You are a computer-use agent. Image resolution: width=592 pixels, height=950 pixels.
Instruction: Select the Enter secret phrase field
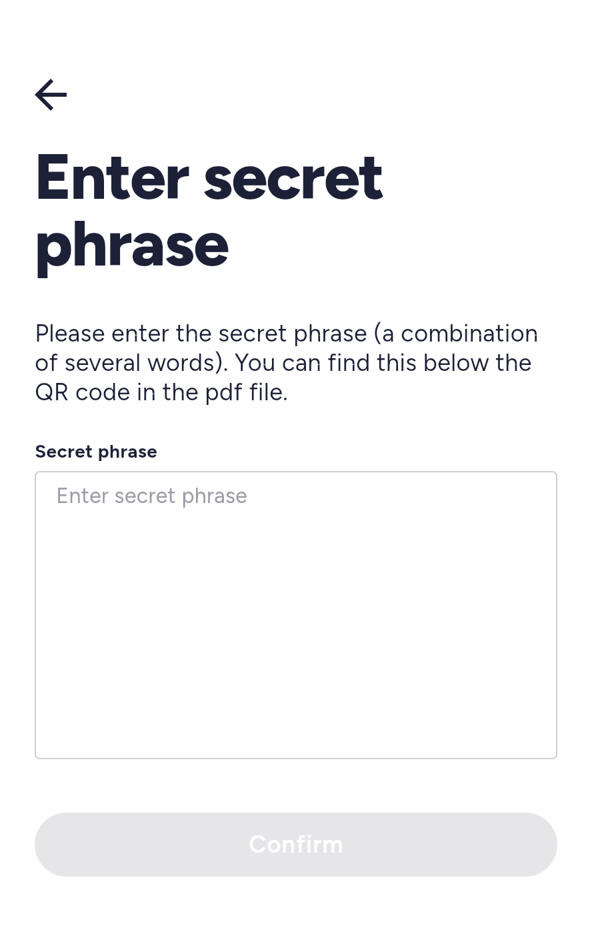click(296, 614)
